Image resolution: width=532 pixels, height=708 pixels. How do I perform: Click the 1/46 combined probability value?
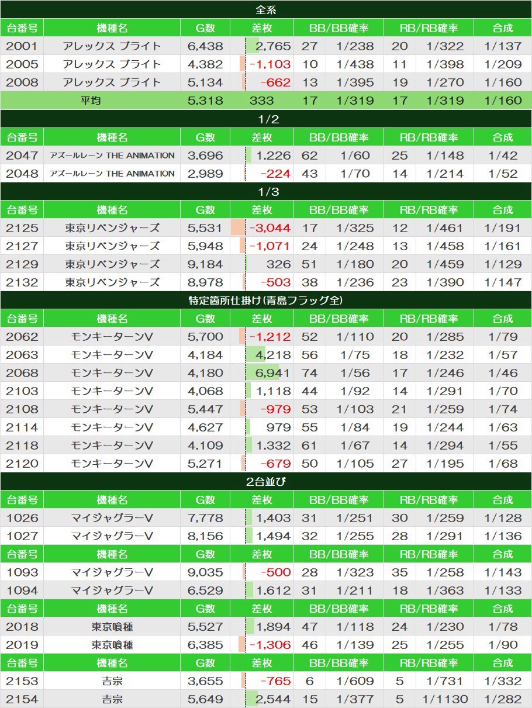[502, 372]
